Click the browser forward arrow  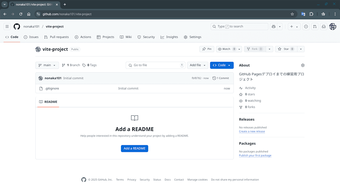(13, 14)
